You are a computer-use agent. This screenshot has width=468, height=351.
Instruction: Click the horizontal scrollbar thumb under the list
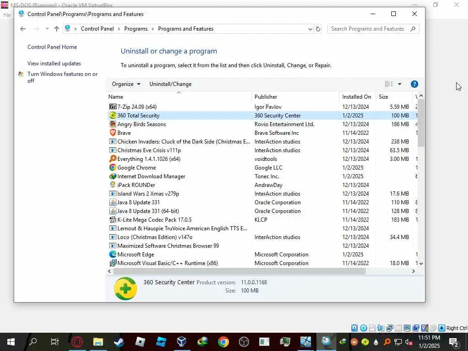[x=239, y=271]
